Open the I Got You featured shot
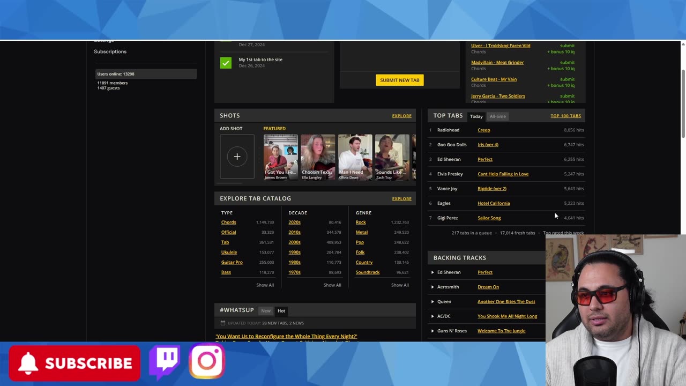This screenshot has height=386, width=686. 280,157
